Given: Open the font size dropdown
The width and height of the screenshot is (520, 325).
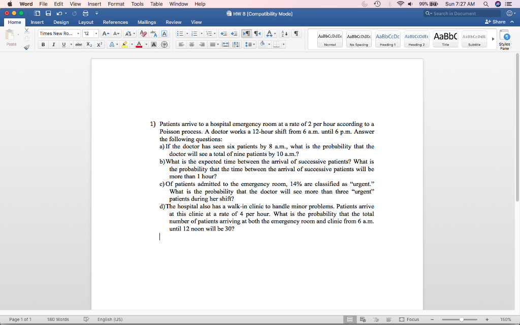Looking at the screenshot, I should 96,34.
